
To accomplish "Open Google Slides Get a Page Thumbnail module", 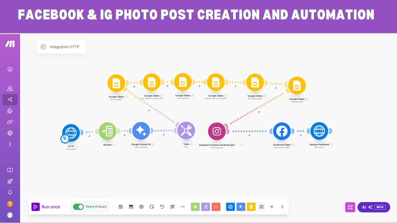I will 255,83.
